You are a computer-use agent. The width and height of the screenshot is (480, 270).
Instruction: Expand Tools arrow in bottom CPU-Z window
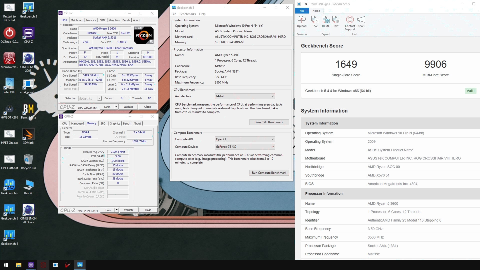[x=116, y=210]
